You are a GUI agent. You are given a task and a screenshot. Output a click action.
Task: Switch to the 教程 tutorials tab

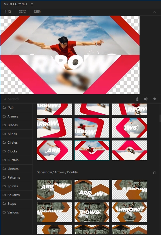[22, 12]
